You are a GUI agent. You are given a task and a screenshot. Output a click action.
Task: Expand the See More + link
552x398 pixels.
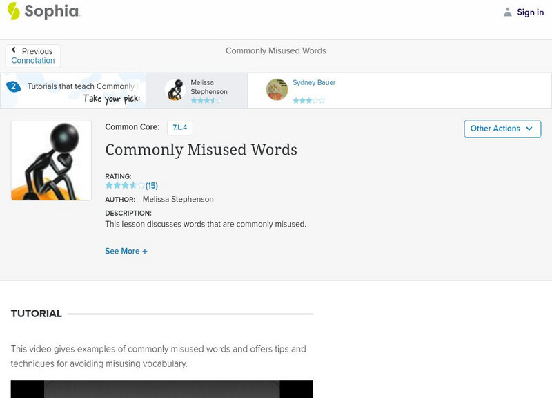click(126, 251)
